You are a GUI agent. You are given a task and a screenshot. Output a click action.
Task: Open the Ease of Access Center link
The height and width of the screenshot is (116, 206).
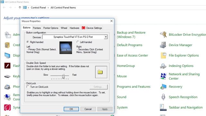click(132, 55)
